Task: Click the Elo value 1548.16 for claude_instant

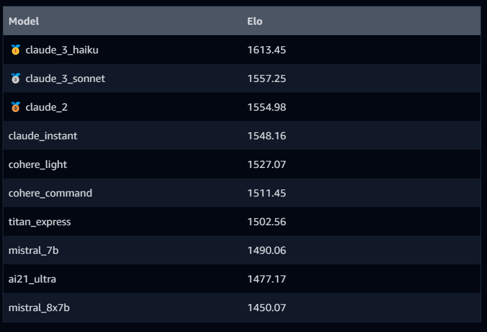Action: click(x=267, y=136)
